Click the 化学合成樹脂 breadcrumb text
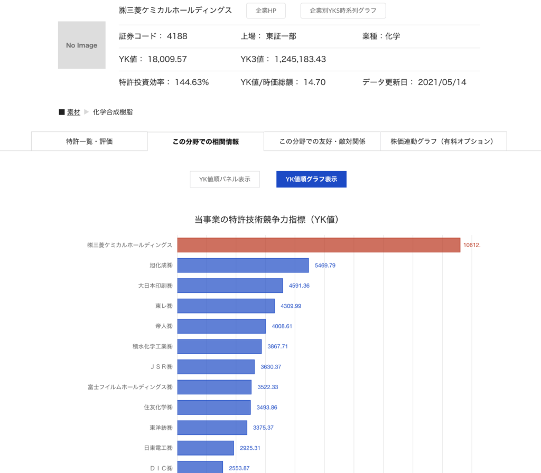 113,112
